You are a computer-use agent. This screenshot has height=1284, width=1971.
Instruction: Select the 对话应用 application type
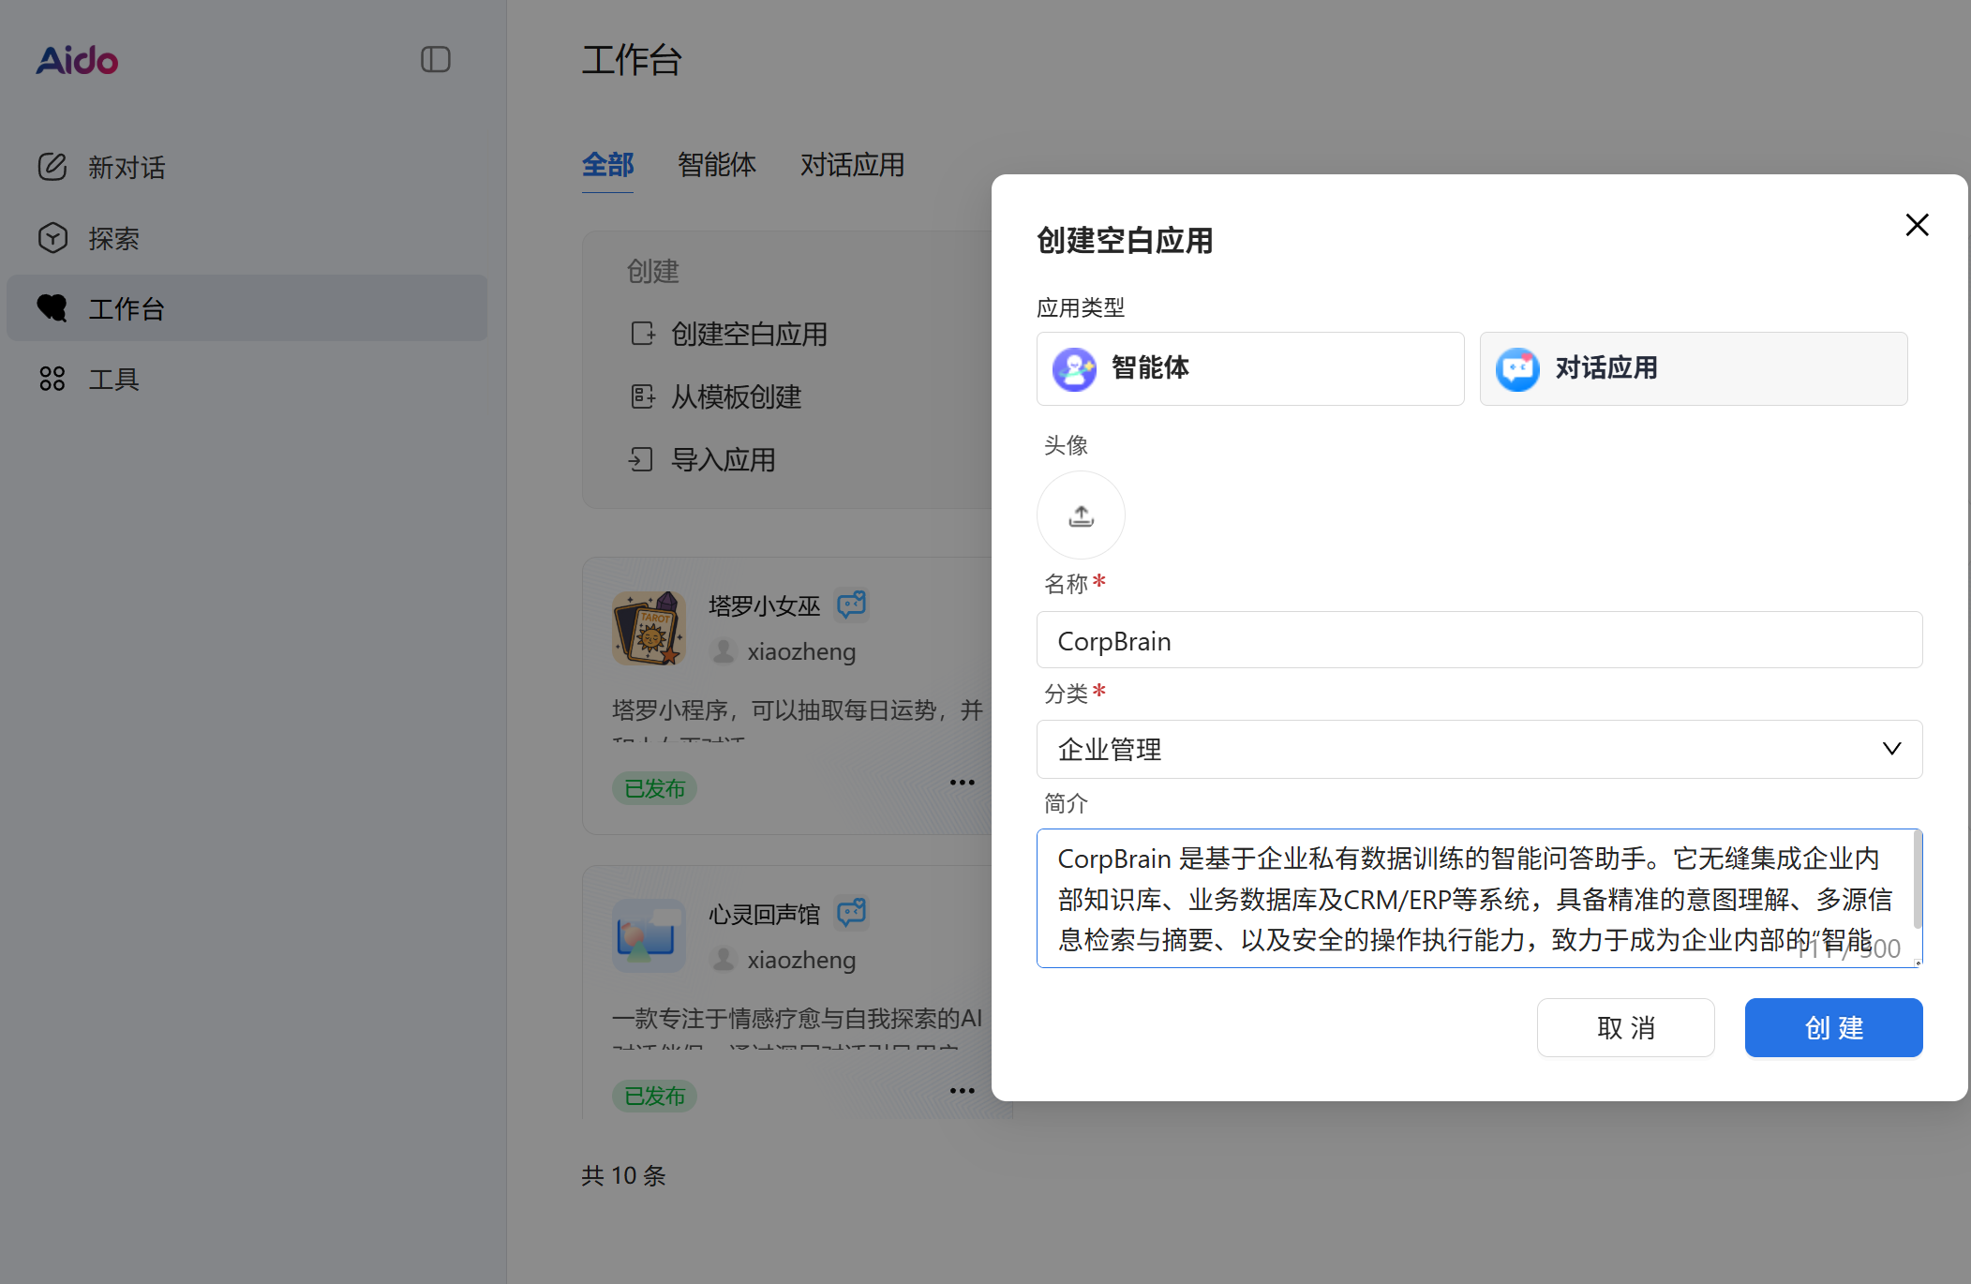coord(1693,368)
